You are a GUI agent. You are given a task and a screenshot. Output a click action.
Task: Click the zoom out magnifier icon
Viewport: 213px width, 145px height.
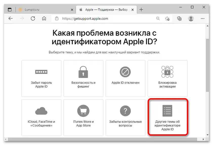[158, 18]
